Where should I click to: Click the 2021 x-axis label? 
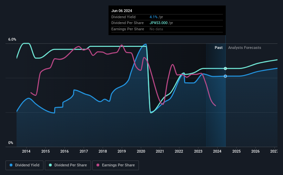(160, 151)
